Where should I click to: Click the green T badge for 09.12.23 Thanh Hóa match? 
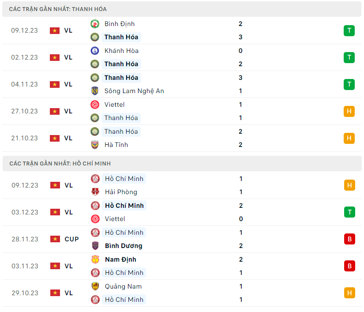[x=349, y=30]
